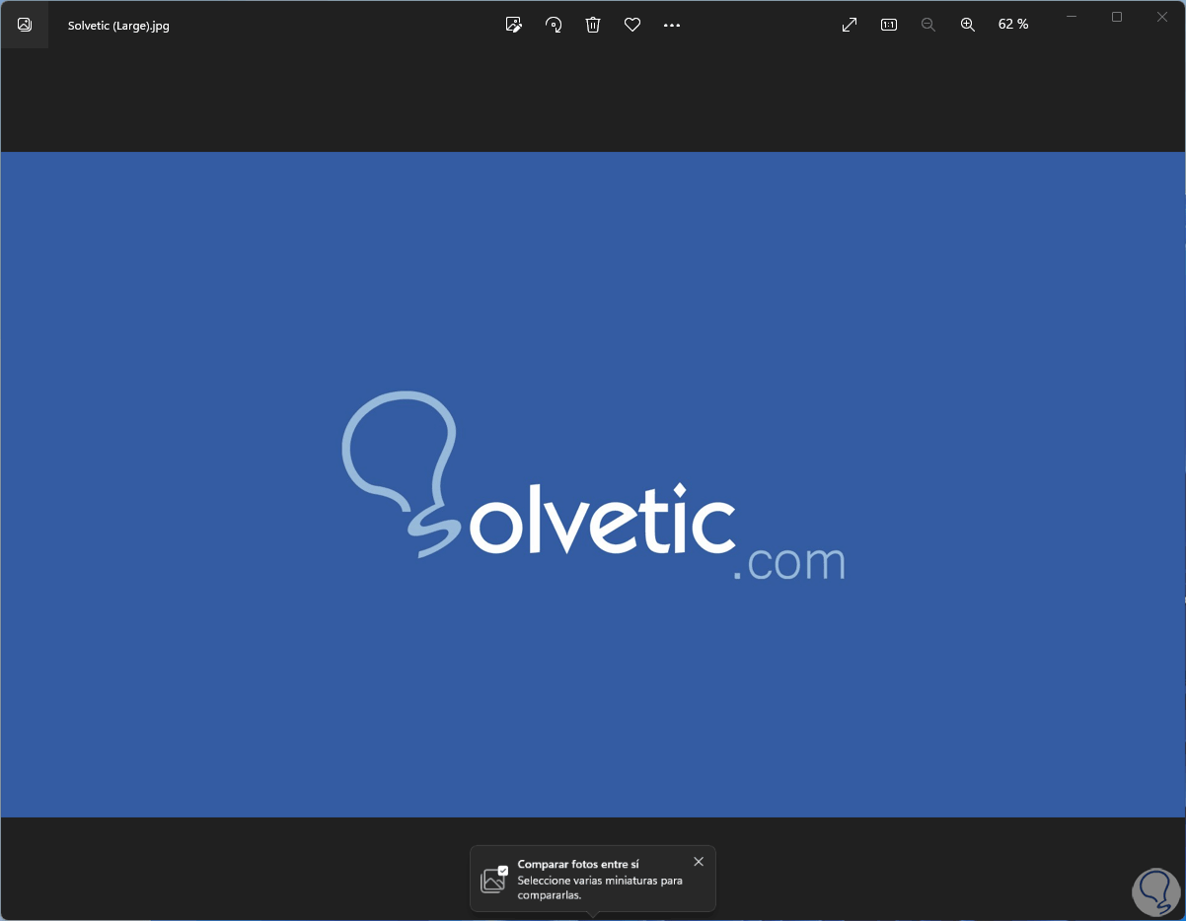
Task: Close the Photos window
Action: click(x=1162, y=17)
